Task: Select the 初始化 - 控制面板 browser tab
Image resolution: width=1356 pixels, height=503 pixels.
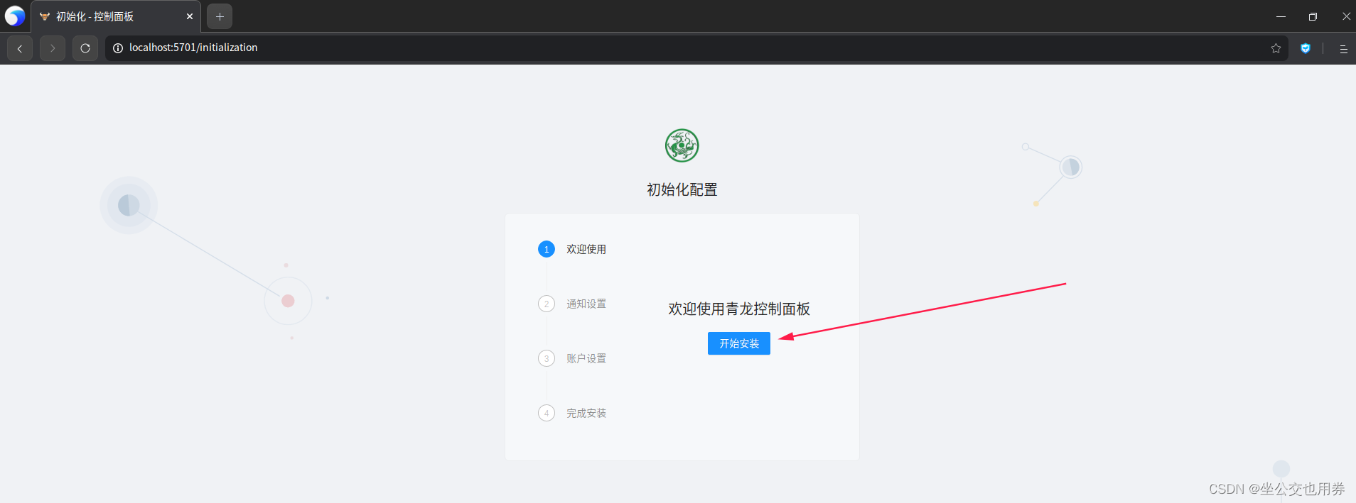Action: pos(116,16)
